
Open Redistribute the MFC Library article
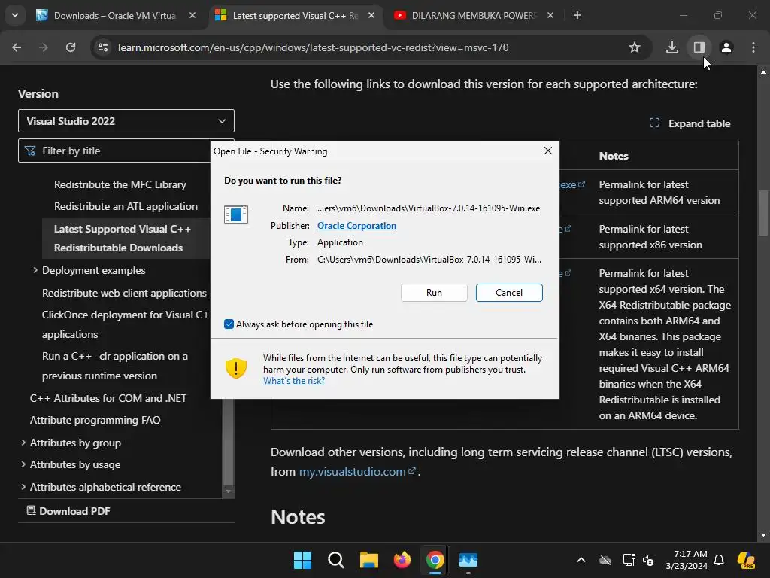pos(120,184)
